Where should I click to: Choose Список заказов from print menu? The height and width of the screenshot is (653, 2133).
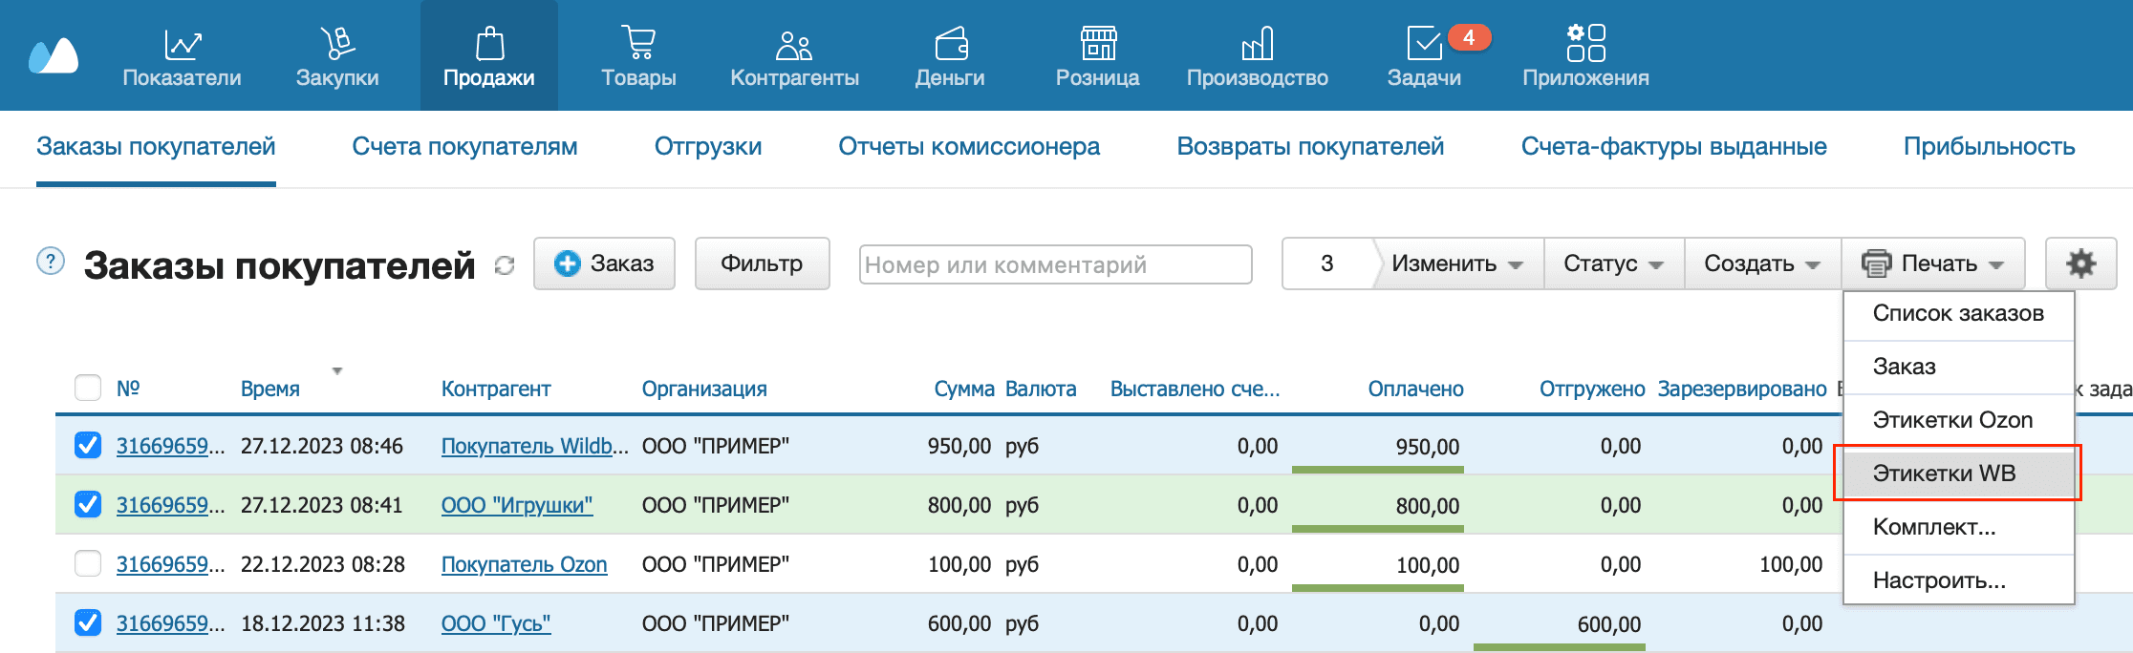click(1959, 313)
